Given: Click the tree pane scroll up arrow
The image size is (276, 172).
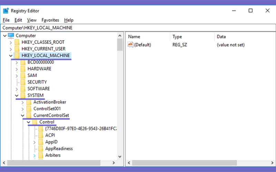Looking at the screenshot, I should click(x=120, y=36).
